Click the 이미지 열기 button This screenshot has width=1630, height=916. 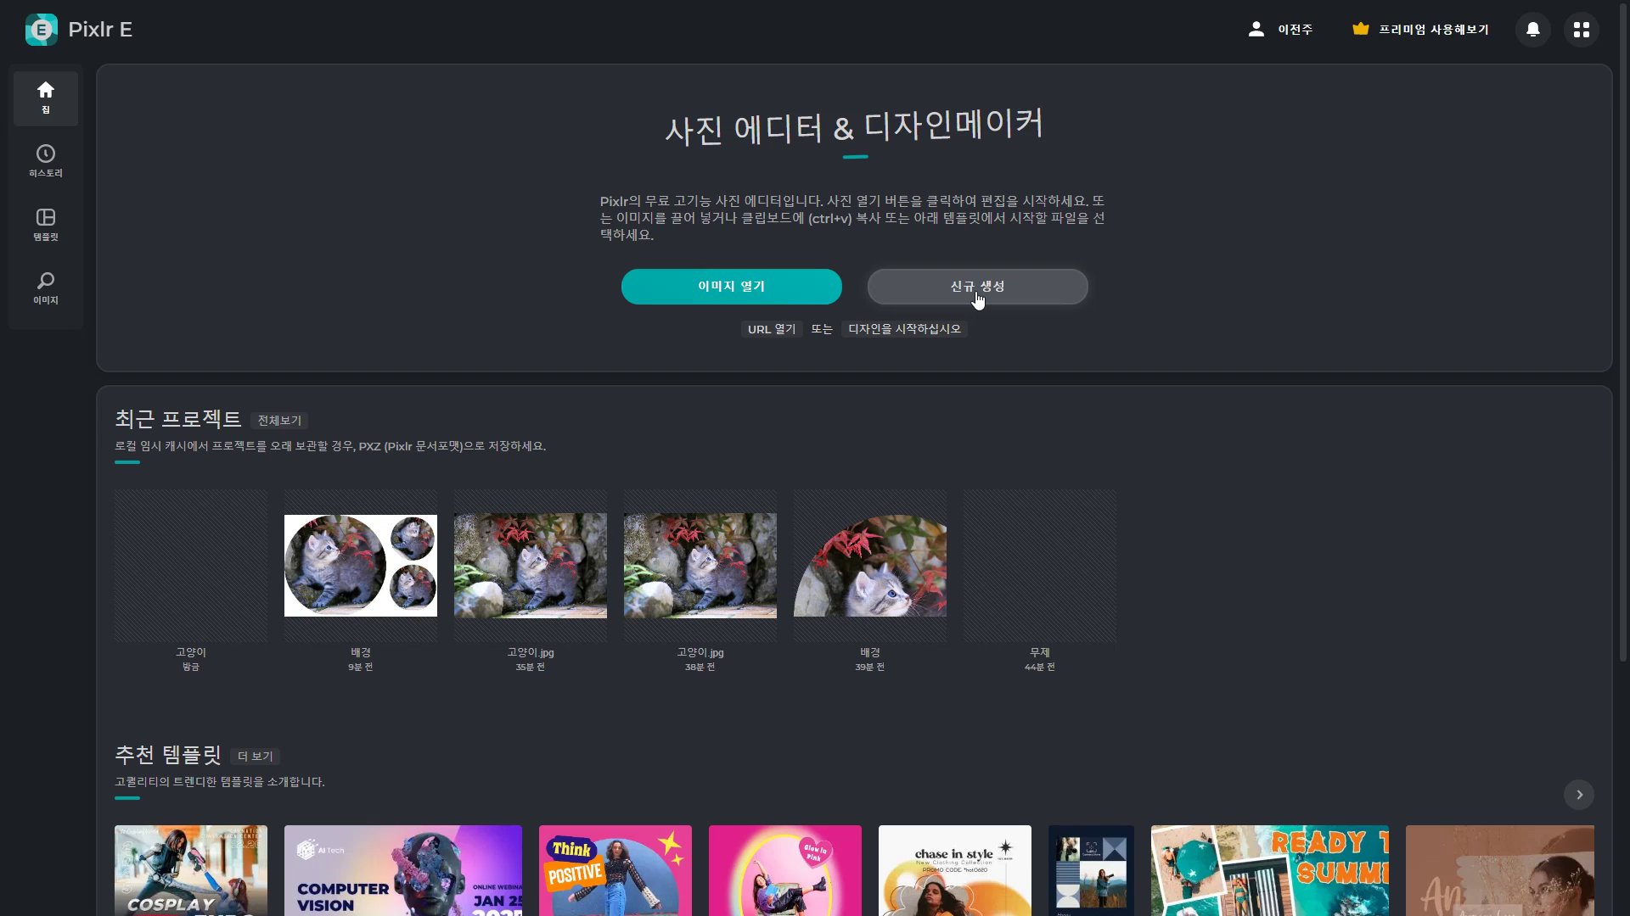click(731, 287)
